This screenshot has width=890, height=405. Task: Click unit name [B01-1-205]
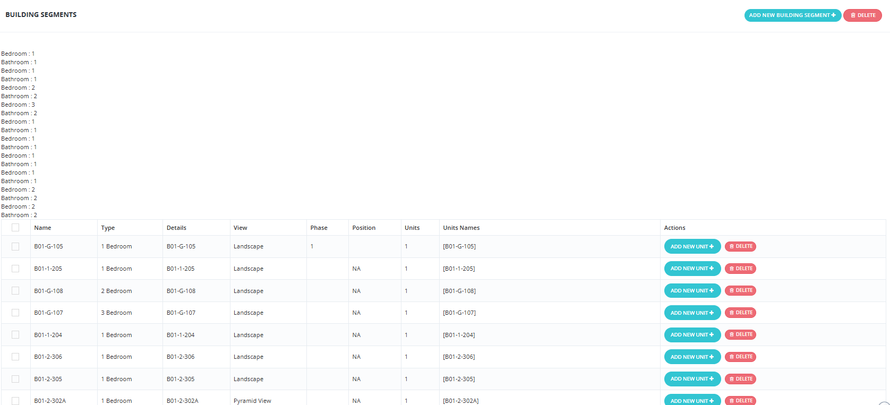point(459,269)
